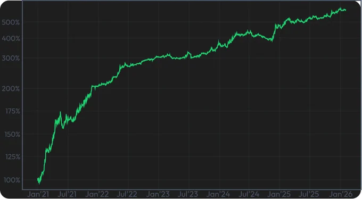This screenshot has width=362, height=199.
Task: Click the 100% y-axis label
Action: 12,180
